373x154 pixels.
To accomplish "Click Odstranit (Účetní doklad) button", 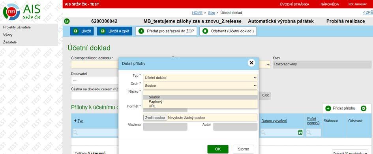I will coord(228,31).
